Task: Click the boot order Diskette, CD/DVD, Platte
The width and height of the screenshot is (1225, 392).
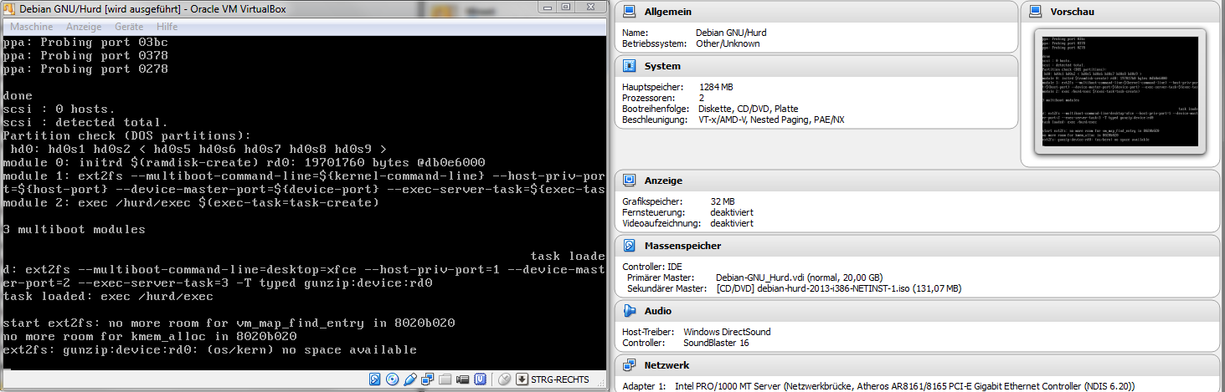Action: click(x=747, y=109)
